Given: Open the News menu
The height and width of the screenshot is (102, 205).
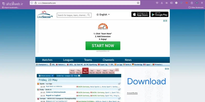Looking at the screenshot, I should 128,60.
